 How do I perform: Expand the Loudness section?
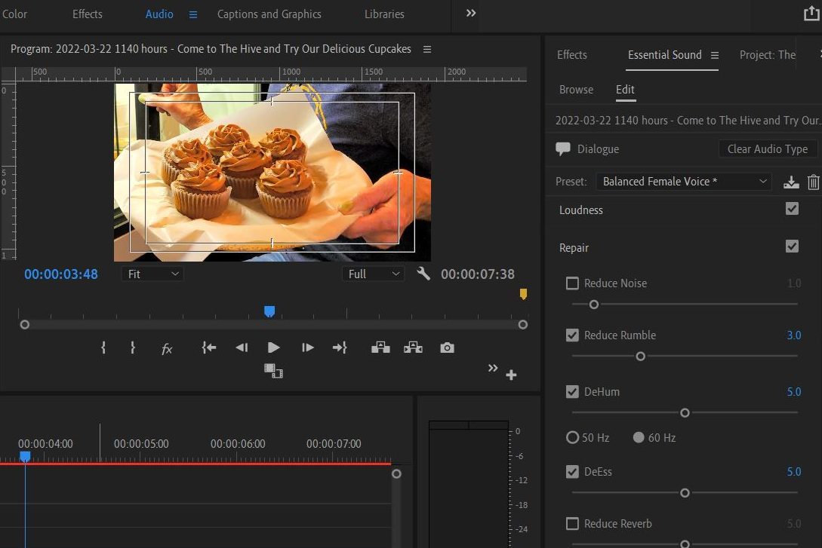click(x=581, y=210)
